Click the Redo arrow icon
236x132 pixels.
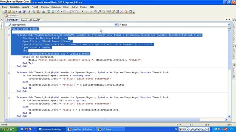click(x=65, y=11)
